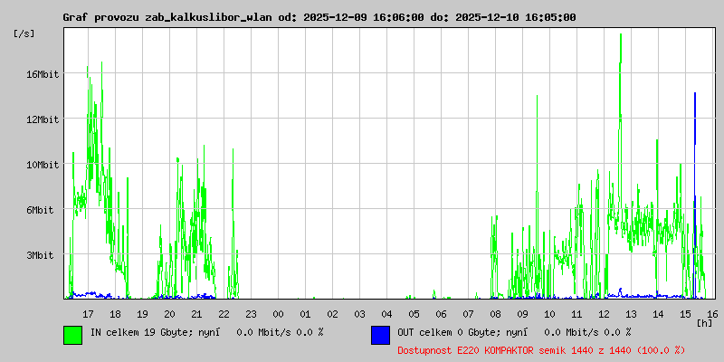Click the 19 hour axis label
Image resolution: width=724 pixels, height=362 pixels.
pos(142,314)
